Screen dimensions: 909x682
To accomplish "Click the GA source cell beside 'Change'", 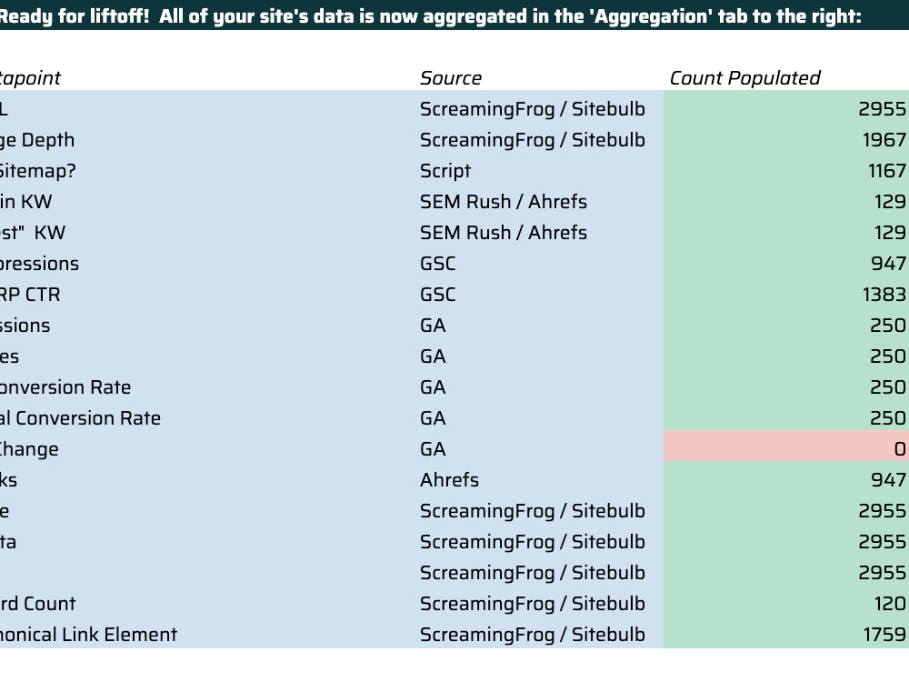I will tap(539, 448).
